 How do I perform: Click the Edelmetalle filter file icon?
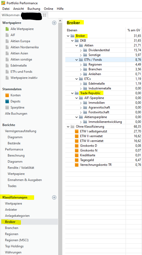tap(7, 66)
